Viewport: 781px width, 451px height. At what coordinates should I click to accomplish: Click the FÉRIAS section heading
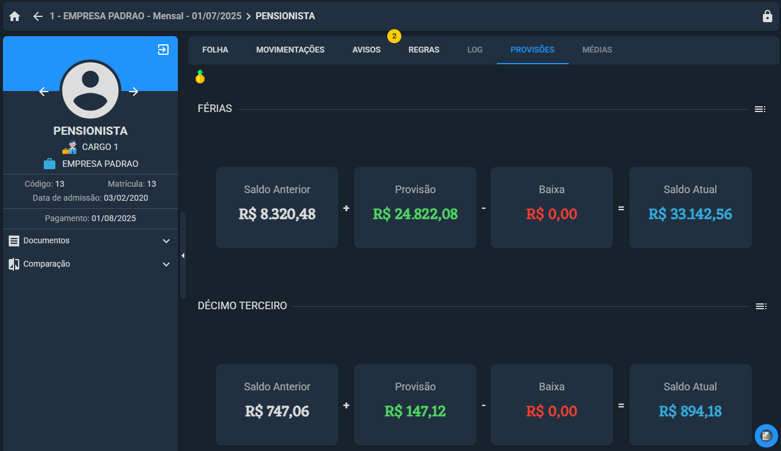point(215,109)
